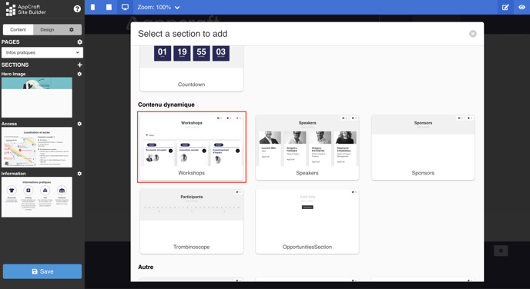
Task: Close the Select a section dialog
Action: (x=473, y=34)
